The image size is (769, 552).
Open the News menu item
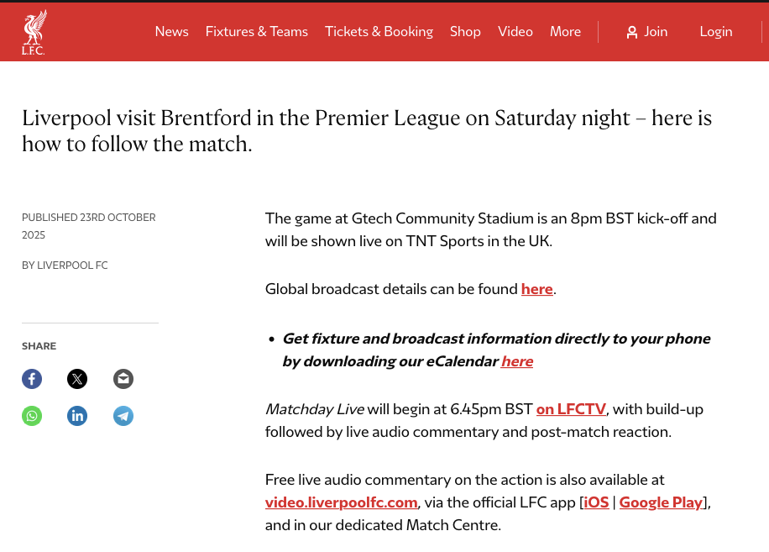click(x=171, y=32)
